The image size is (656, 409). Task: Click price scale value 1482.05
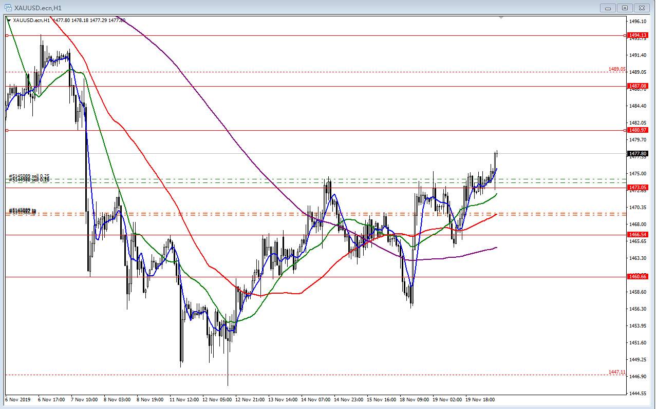pyautogui.click(x=638, y=123)
